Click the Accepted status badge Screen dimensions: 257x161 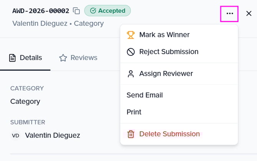pyautogui.click(x=107, y=11)
